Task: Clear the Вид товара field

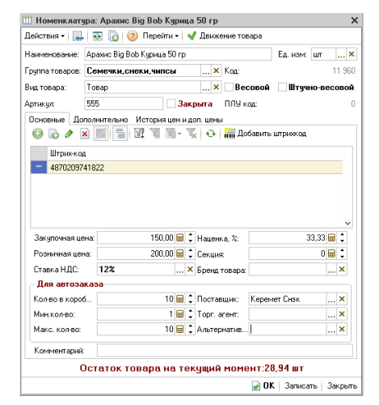Action: 216,87
